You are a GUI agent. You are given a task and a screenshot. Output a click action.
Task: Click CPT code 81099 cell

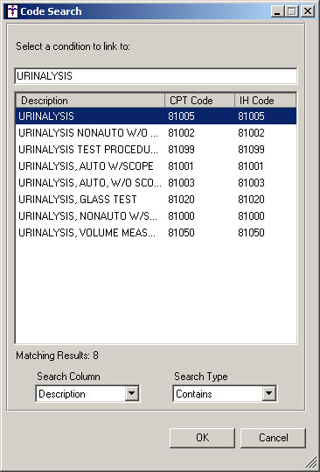181,149
